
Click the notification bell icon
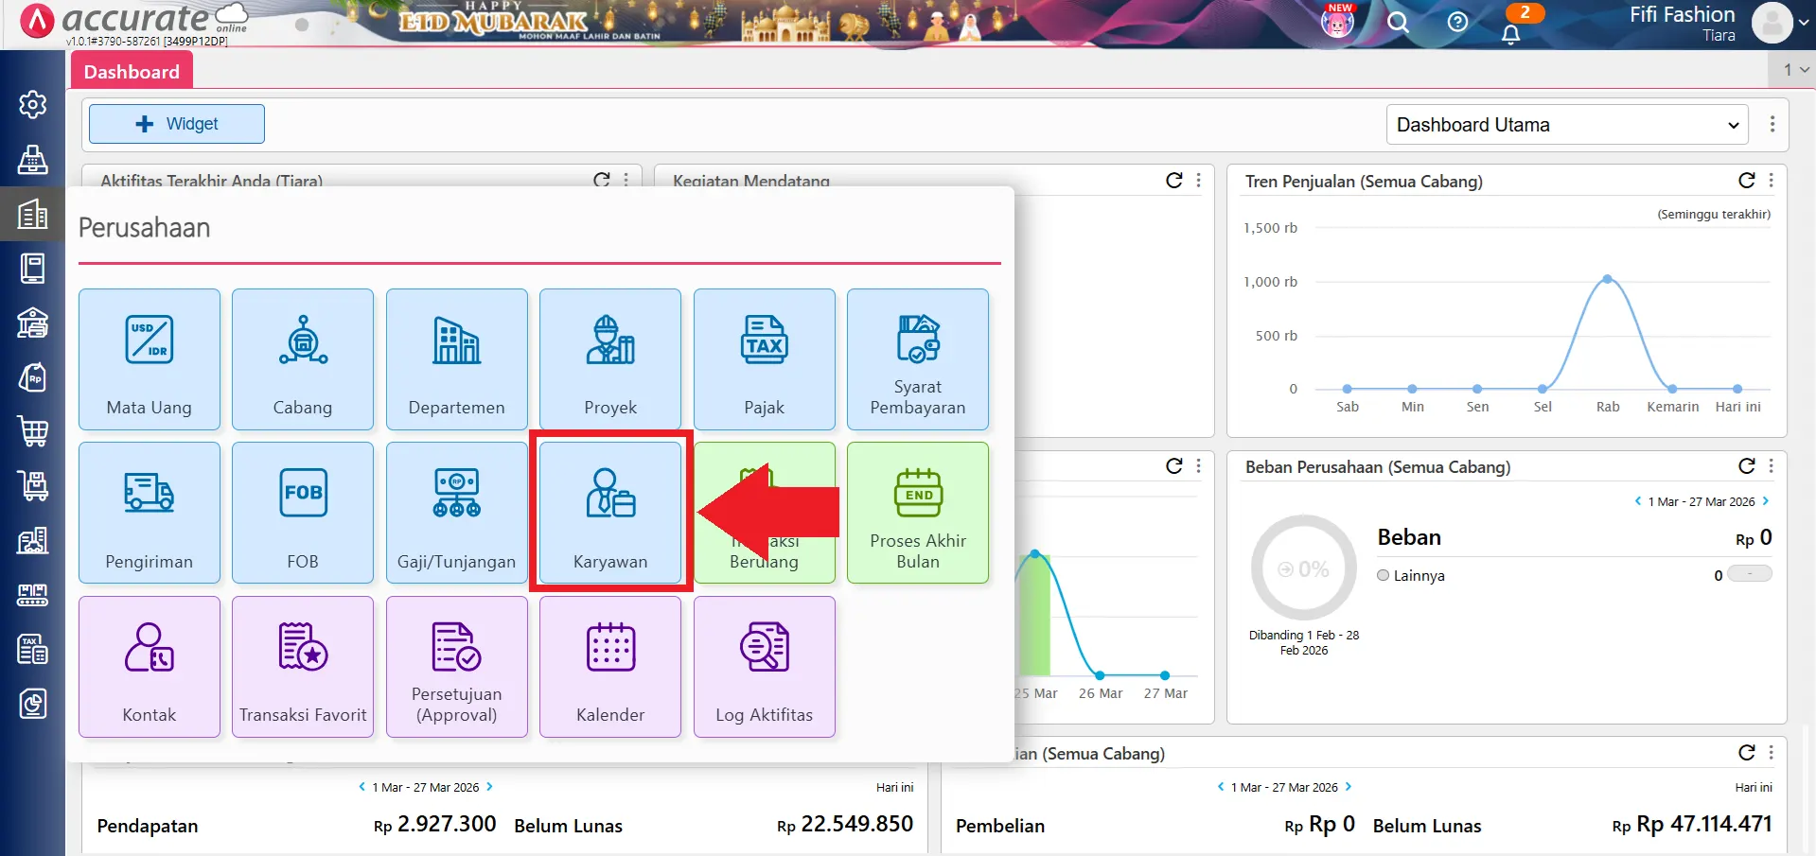pos(1511,34)
